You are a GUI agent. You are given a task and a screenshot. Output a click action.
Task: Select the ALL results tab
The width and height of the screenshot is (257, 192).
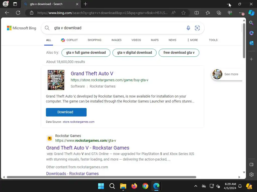tap(48, 40)
